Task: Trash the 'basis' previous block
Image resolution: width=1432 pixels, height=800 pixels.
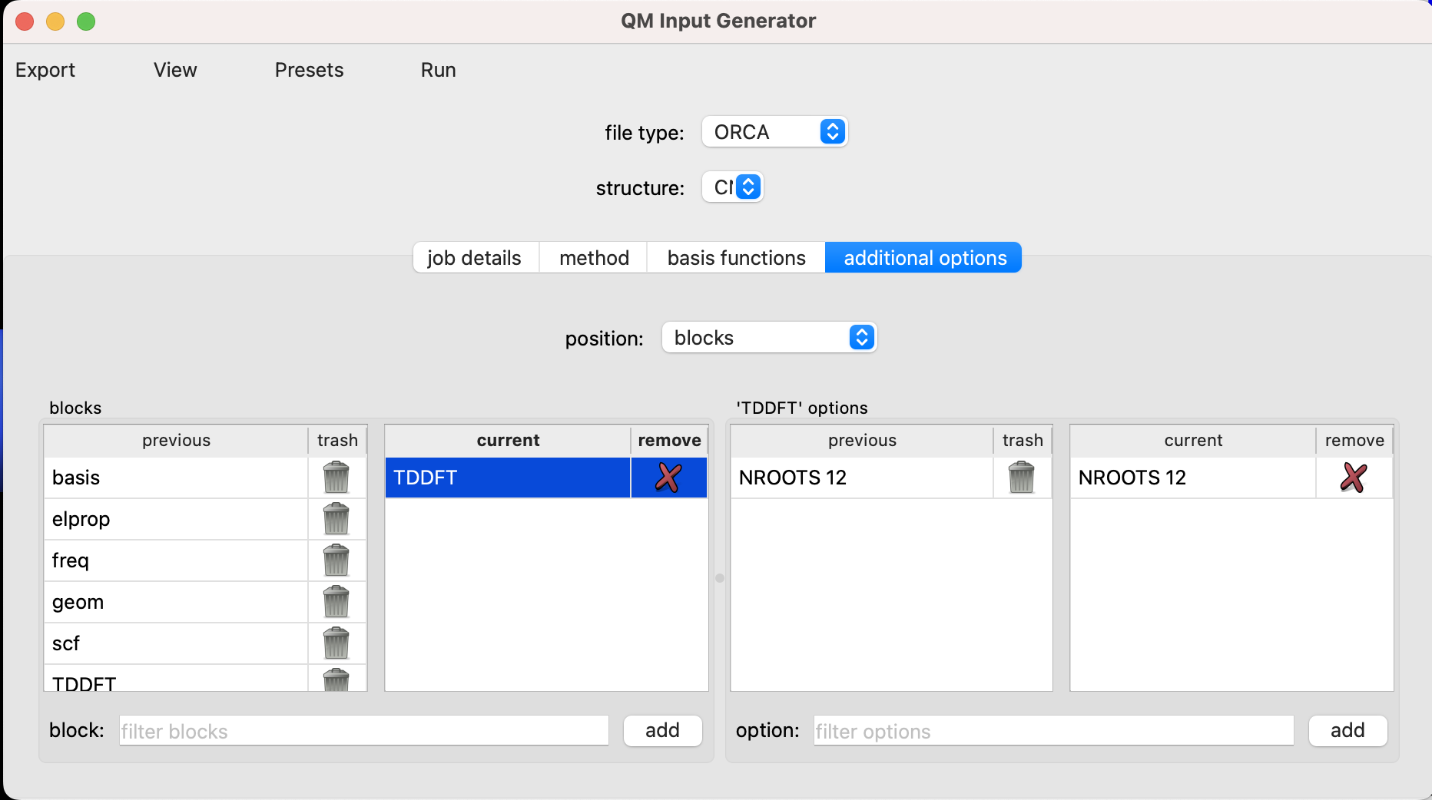Action: tap(336, 478)
